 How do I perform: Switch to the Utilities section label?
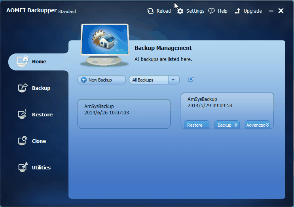(x=41, y=167)
